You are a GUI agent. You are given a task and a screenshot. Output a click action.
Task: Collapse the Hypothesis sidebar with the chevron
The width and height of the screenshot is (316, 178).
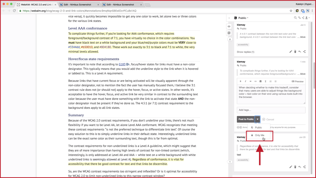click(229, 18)
